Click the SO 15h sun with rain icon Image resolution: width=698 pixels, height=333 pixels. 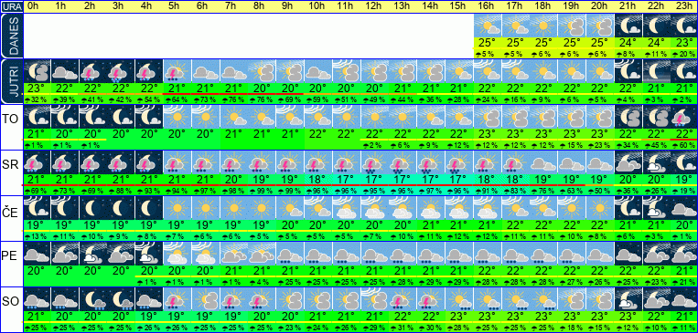(460, 299)
